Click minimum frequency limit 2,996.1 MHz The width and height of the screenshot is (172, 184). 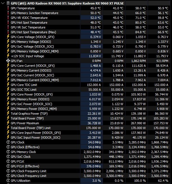point(115,171)
